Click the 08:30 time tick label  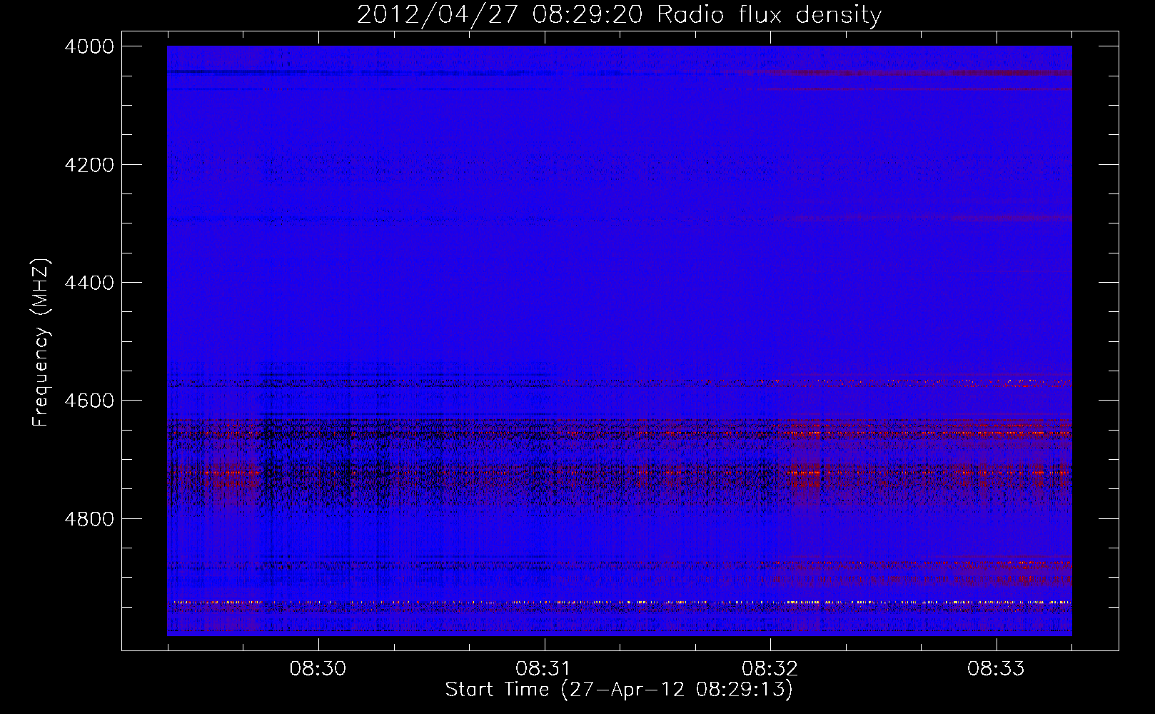point(318,668)
